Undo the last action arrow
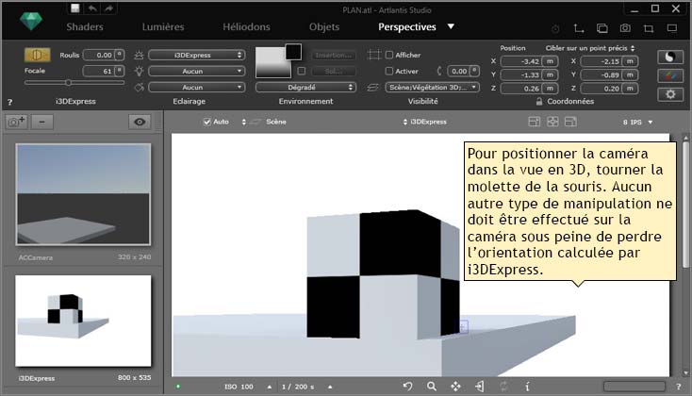This screenshot has height=396, width=692. pos(92,8)
